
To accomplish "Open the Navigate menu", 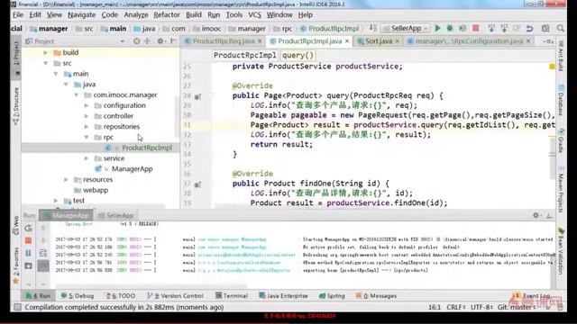I will coord(82,15).
